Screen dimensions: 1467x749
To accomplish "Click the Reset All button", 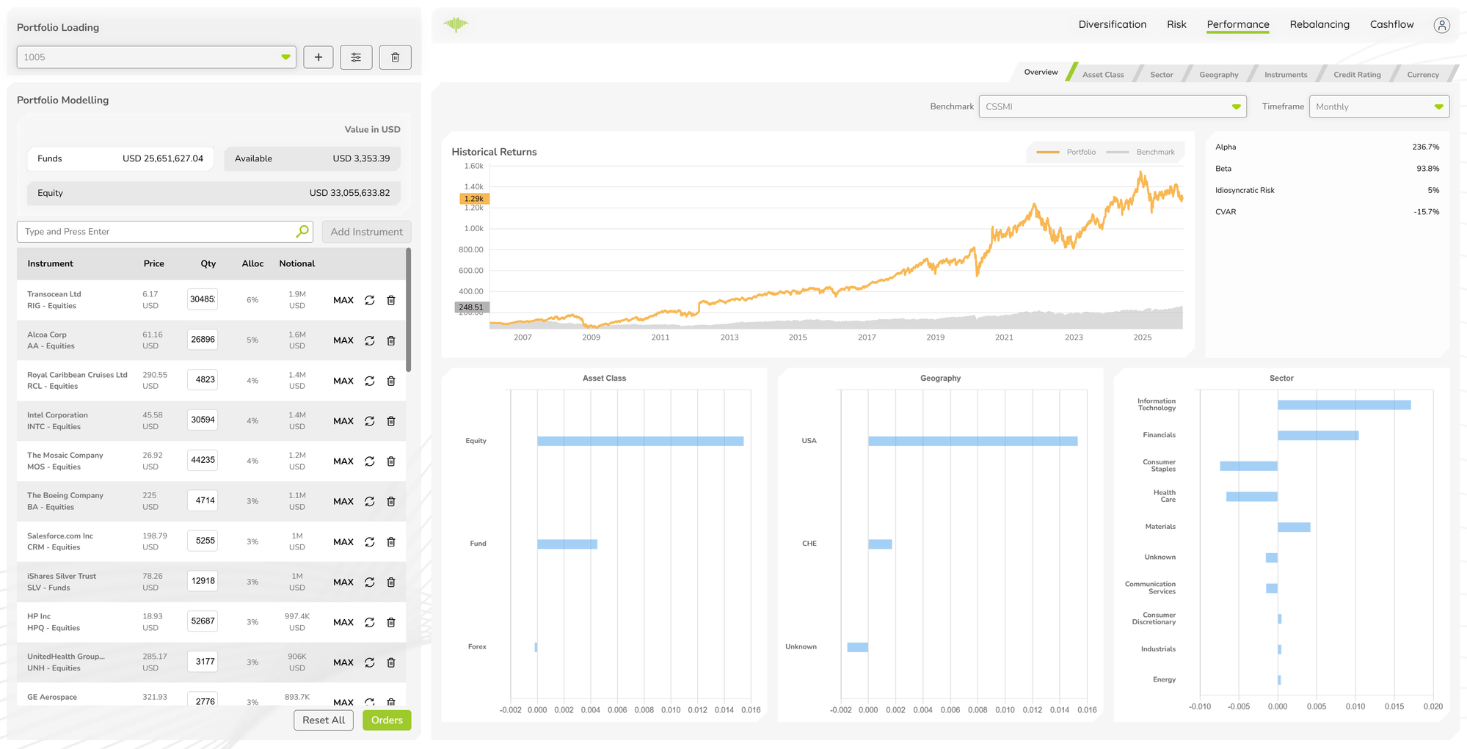I will [324, 720].
